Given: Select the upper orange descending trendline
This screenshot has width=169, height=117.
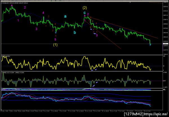Looking at the screenshot, I should [x=123, y=27].
